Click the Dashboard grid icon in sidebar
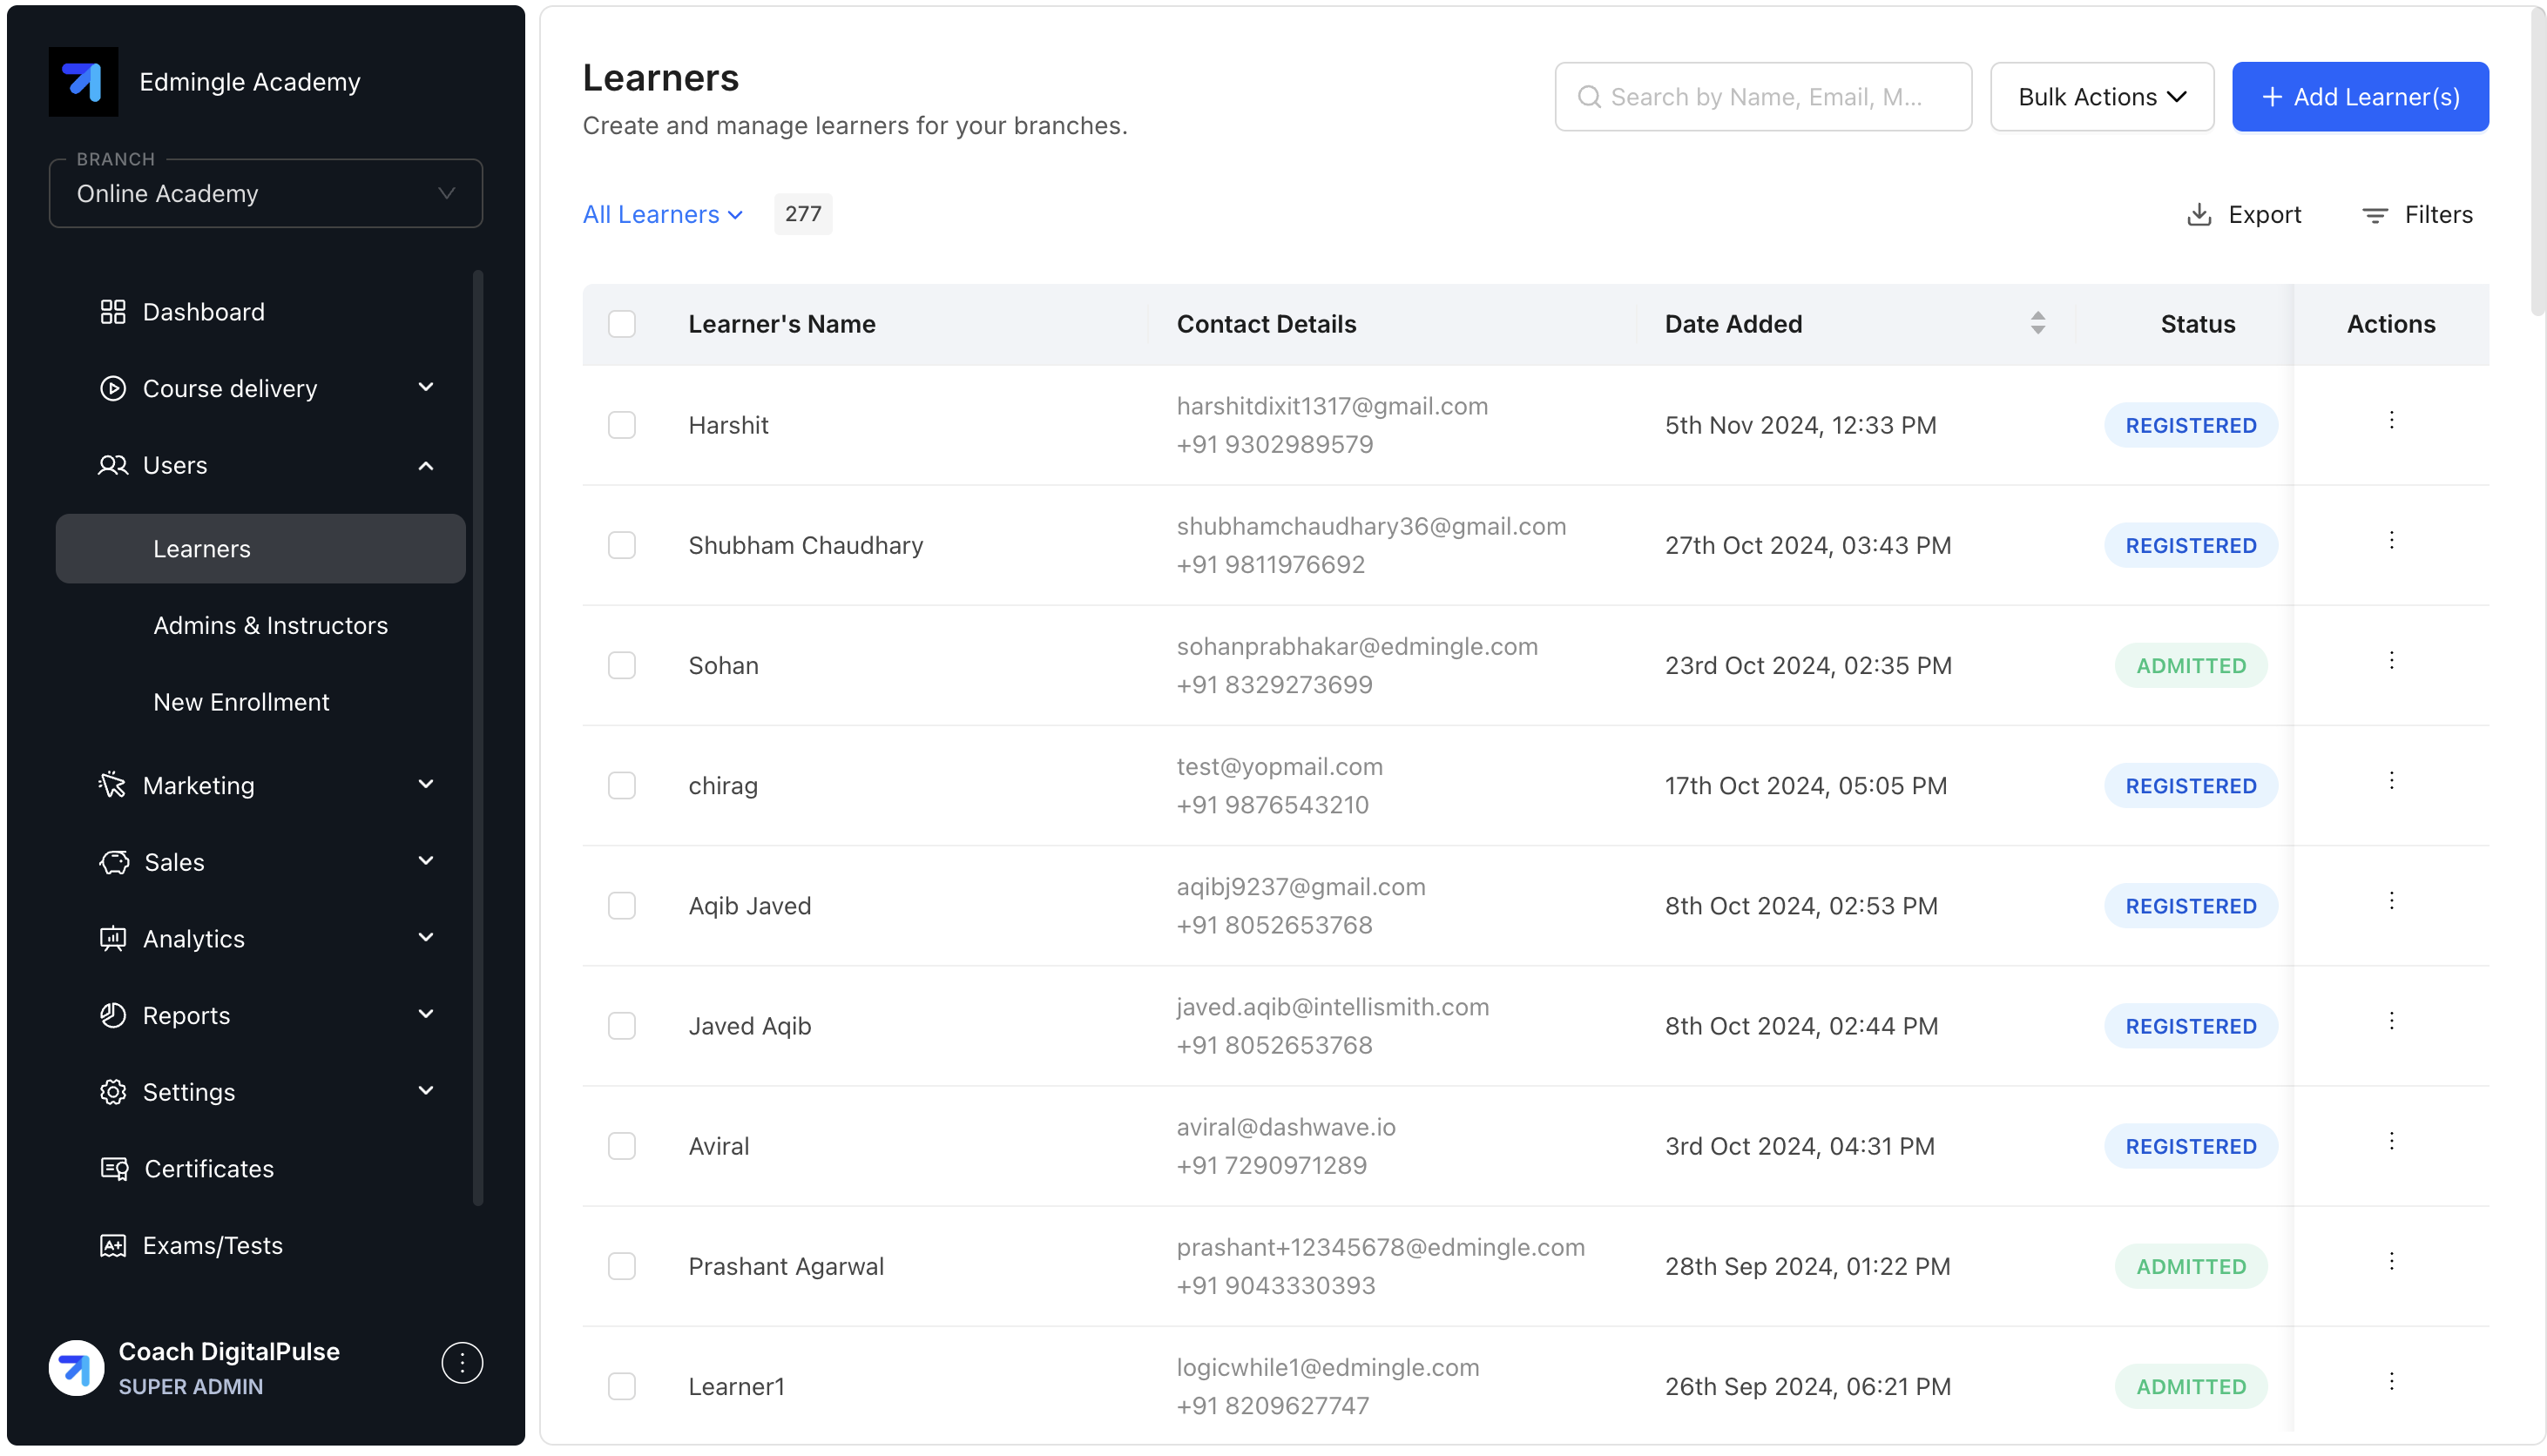 pos(113,312)
